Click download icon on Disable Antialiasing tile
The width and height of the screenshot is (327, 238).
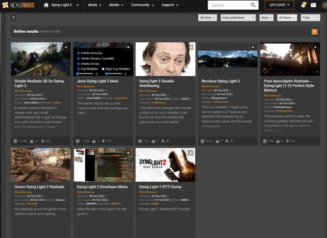(x=163, y=141)
